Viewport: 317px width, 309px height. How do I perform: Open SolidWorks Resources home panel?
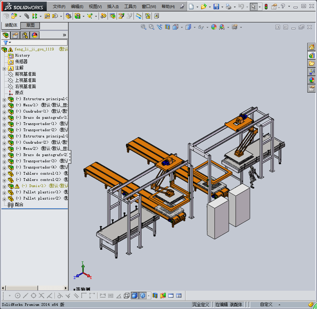[x=311, y=47]
